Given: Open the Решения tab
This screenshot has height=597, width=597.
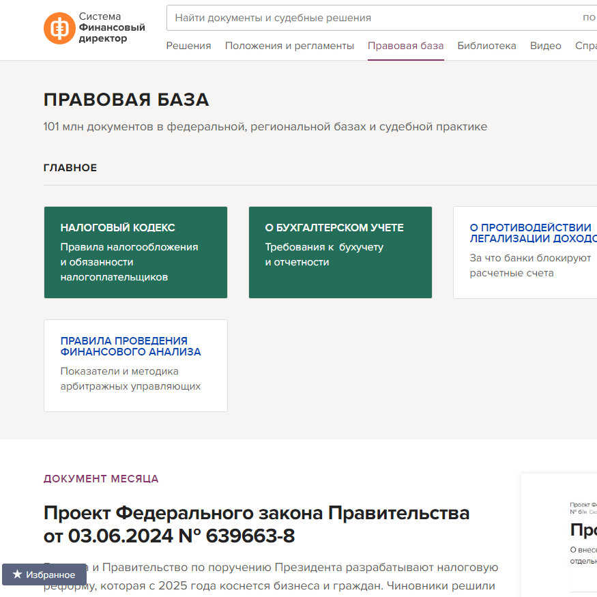Looking at the screenshot, I should 188,46.
